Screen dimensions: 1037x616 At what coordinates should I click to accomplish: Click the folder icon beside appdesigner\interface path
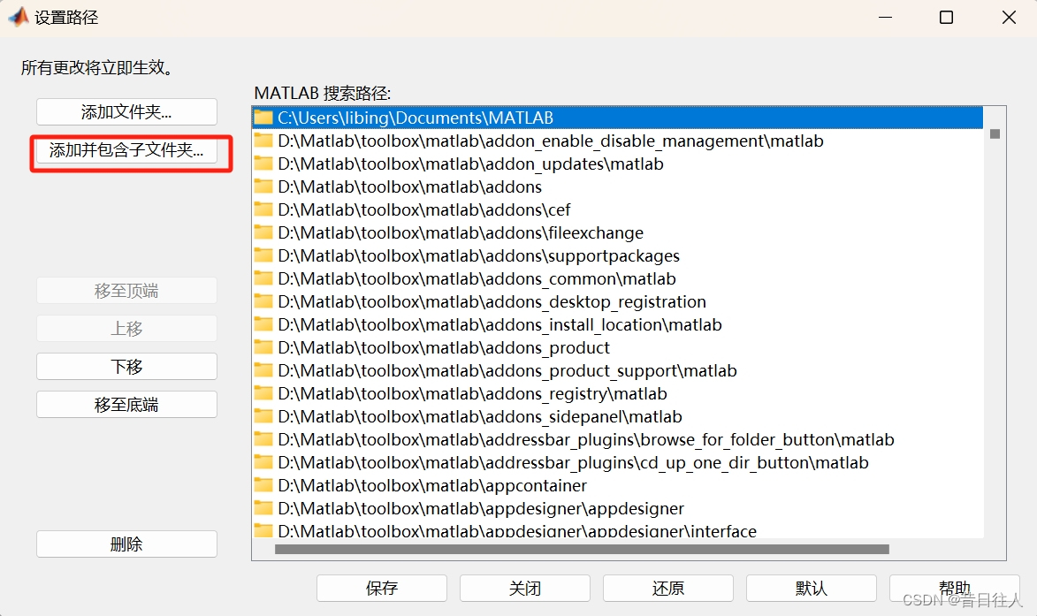tap(264, 531)
